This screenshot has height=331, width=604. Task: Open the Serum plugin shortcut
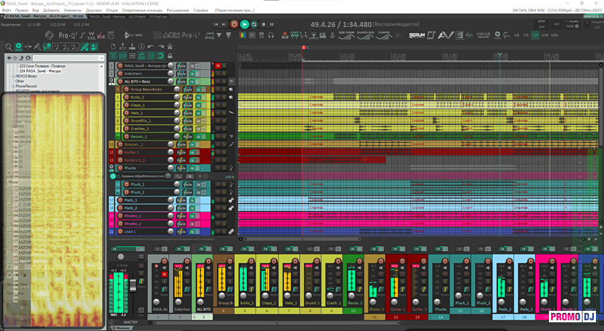click(417, 34)
